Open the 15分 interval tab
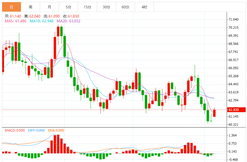The image size is (247, 162). tap(87, 7)
